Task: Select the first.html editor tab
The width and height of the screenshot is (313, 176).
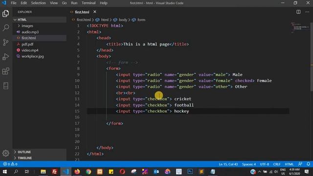Action: tap(82, 12)
